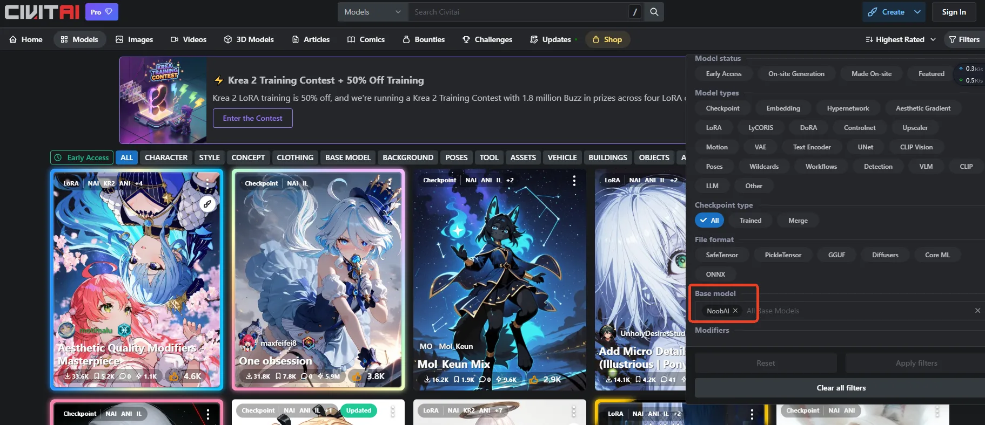The height and width of the screenshot is (425, 985).
Task: Toggle the PickleTensor file format filter
Action: 783,255
